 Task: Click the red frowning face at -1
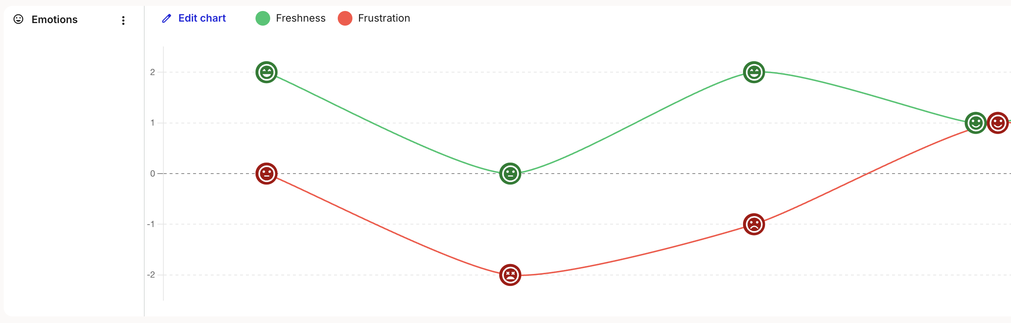point(754,224)
